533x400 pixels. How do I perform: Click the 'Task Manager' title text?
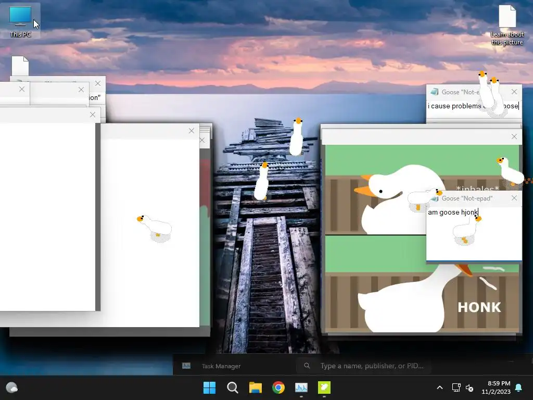pos(221,366)
